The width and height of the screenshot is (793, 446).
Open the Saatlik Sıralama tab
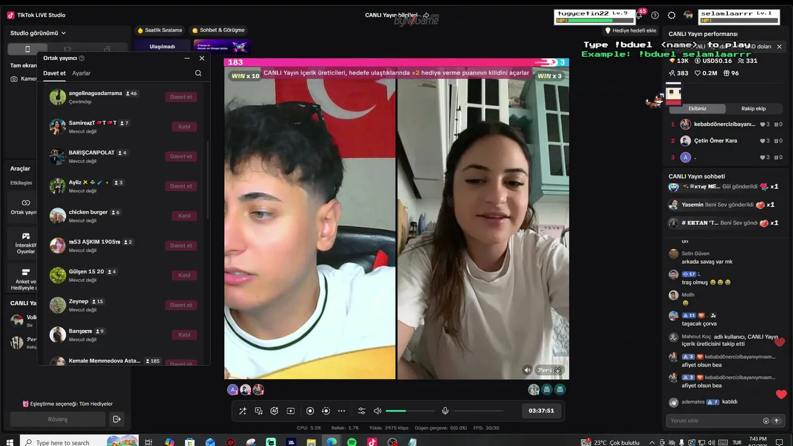(x=160, y=30)
